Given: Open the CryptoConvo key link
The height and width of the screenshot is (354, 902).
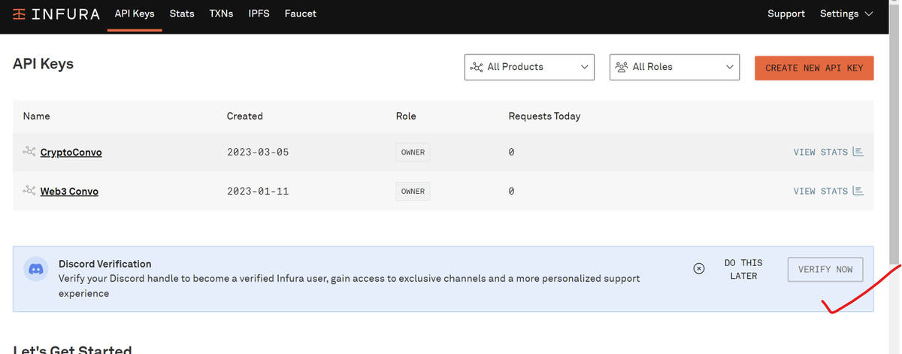Looking at the screenshot, I should click(71, 152).
